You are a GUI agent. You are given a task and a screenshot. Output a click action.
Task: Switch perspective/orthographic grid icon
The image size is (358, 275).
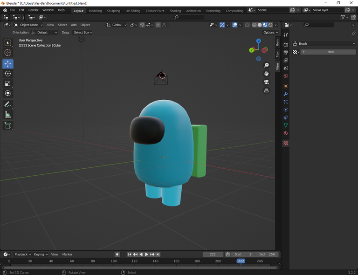266,90
